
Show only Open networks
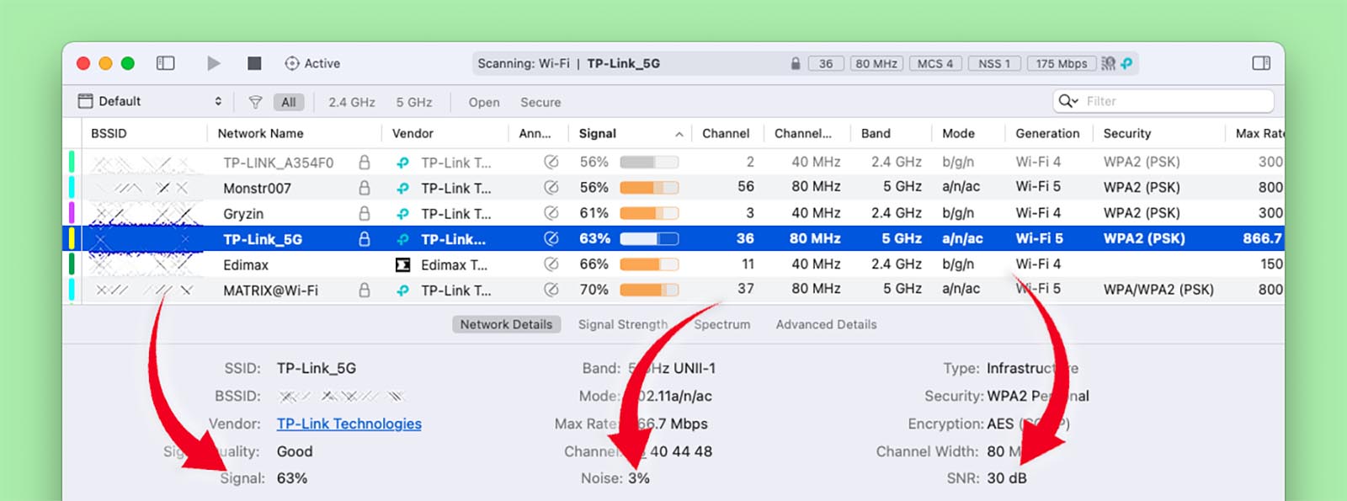(x=484, y=102)
